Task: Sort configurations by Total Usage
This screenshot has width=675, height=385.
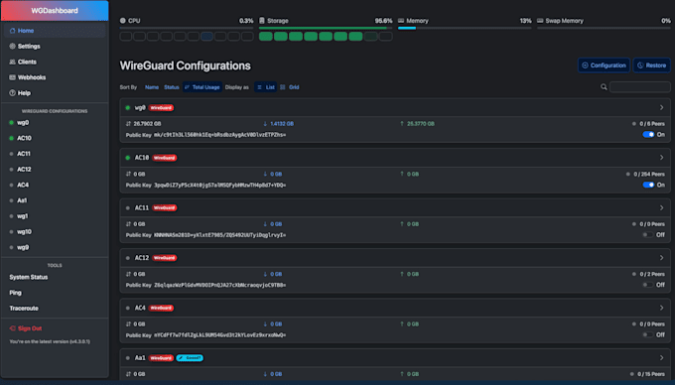Action: 202,87
